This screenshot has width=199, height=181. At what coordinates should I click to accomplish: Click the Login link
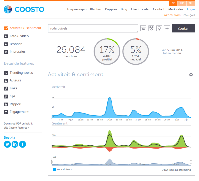191,9
